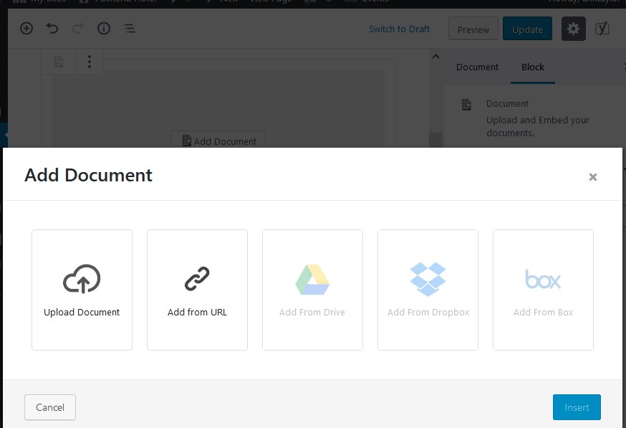Click the Document icon in Block panel
The height and width of the screenshot is (428, 626).
pos(466,104)
